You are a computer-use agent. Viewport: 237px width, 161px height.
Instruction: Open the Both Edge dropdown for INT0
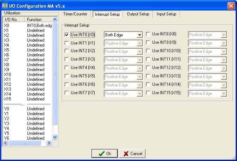(x=139, y=35)
